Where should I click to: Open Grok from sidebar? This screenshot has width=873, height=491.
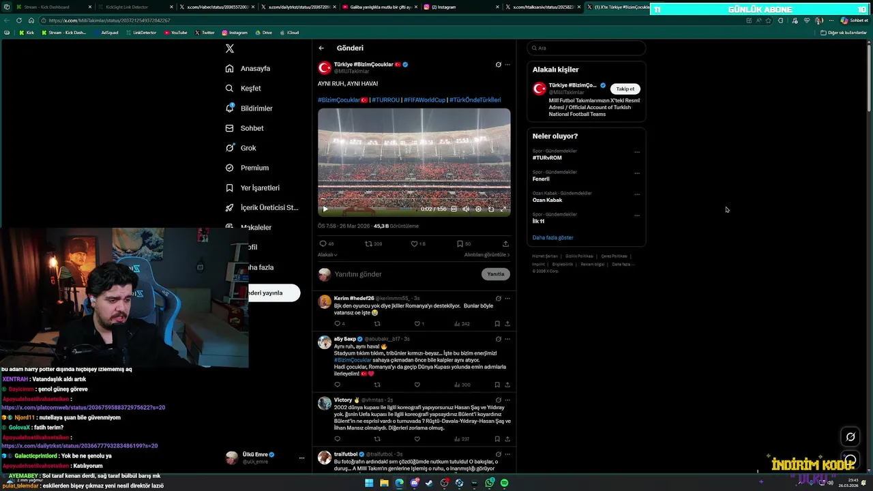(241, 148)
